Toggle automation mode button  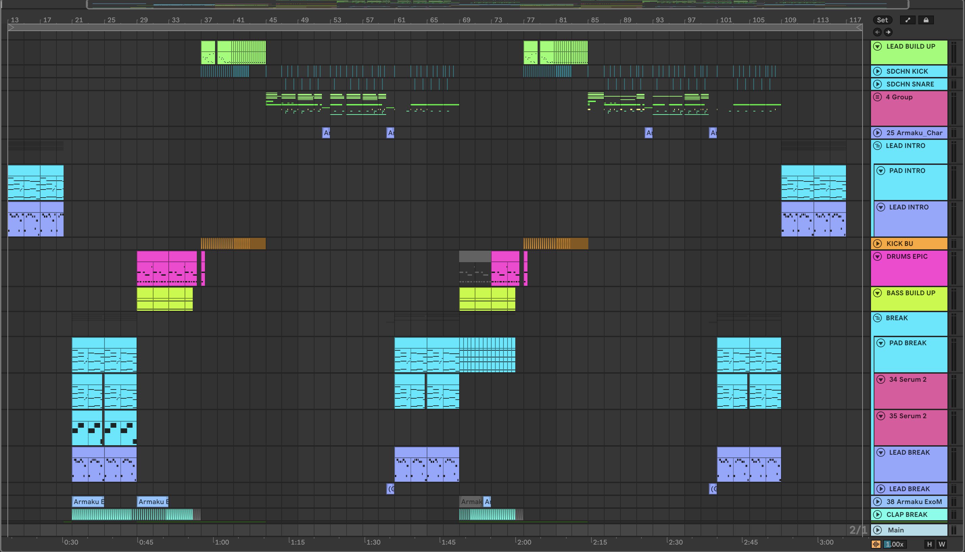tap(908, 20)
